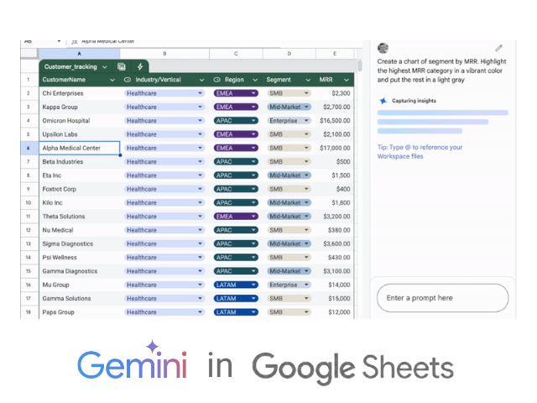Click the Gemini sparkle next to Capturing insights
The image size is (537, 403).
(383, 101)
